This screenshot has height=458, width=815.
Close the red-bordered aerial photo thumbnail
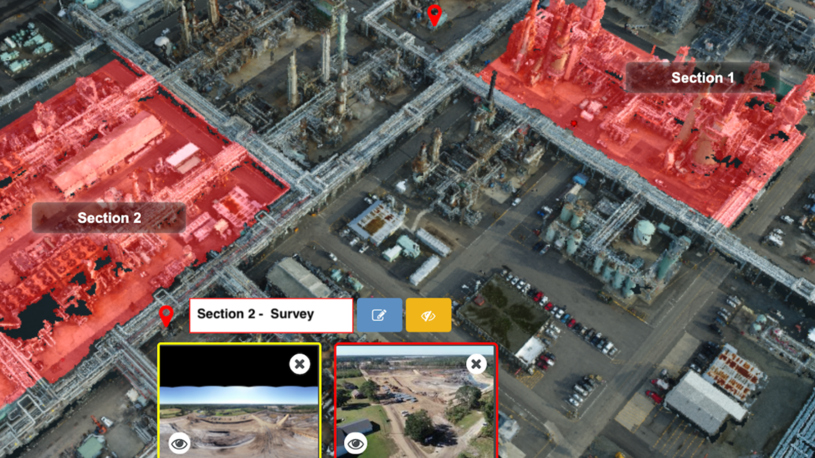click(x=476, y=364)
